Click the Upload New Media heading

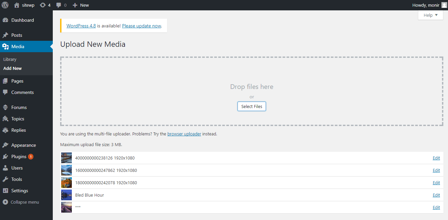93,44
